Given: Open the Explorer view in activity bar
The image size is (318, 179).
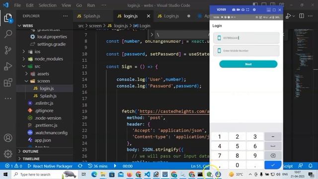Looking at the screenshot, I should (x=8, y=18).
